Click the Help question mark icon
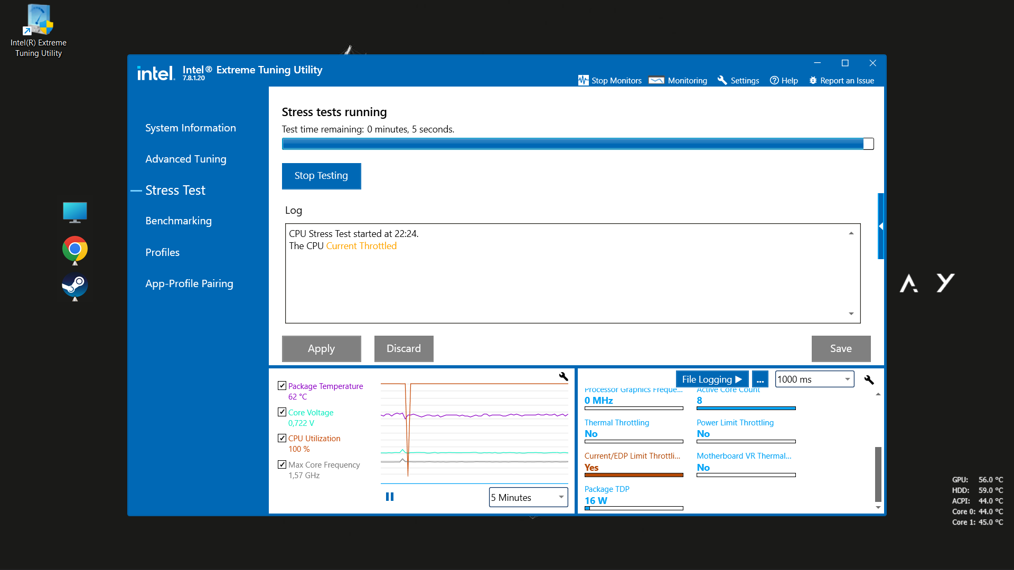This screenshot has height=570, width=1014. (774, 80)
